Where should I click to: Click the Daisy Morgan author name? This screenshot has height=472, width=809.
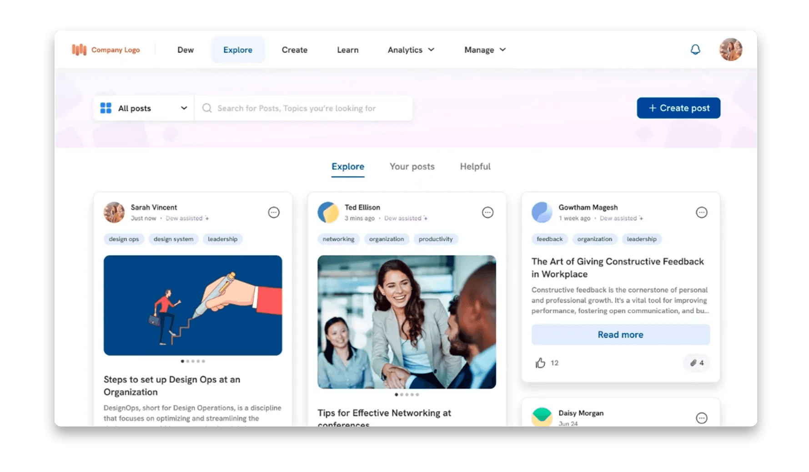[581, 413]
